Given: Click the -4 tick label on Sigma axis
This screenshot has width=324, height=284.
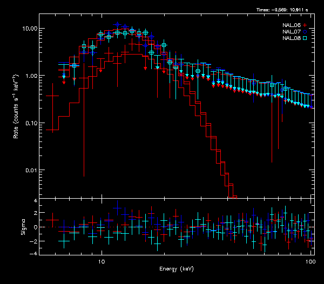Looking at the screenshot, I should coord(35,253).
